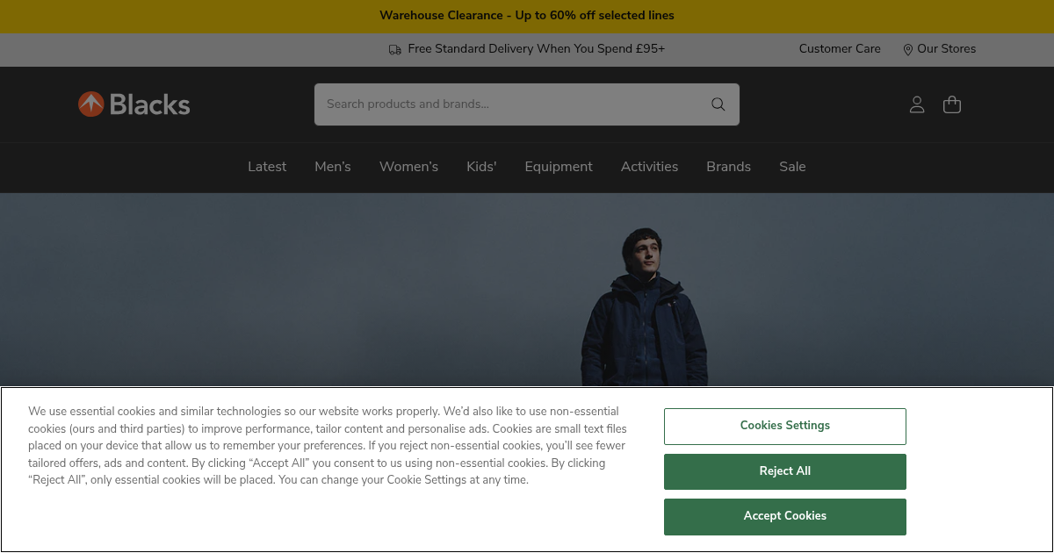1054x553 pixels.
Task: Click the store location pin icon
Action: pos(908,50)
